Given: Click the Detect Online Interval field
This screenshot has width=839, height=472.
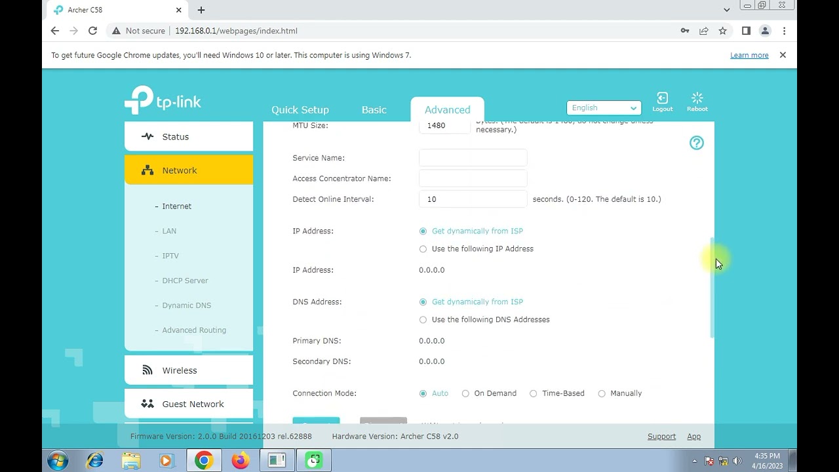Looking at the screenshot, I should [473, 199].
